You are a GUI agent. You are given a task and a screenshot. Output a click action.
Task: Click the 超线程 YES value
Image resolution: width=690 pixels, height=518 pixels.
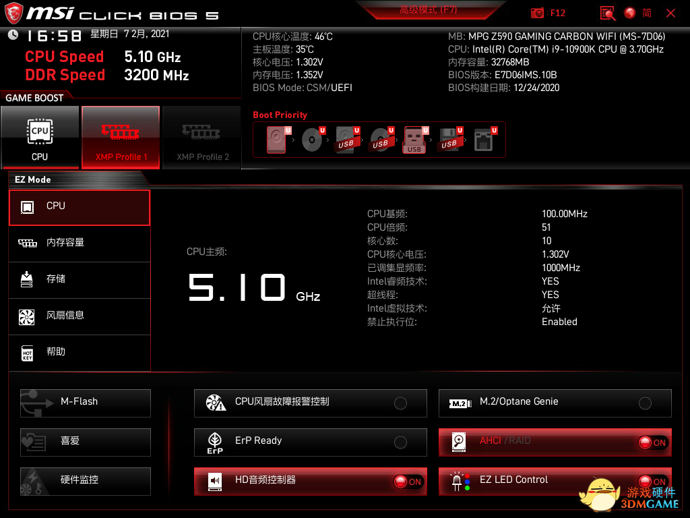tap(550, 295)
